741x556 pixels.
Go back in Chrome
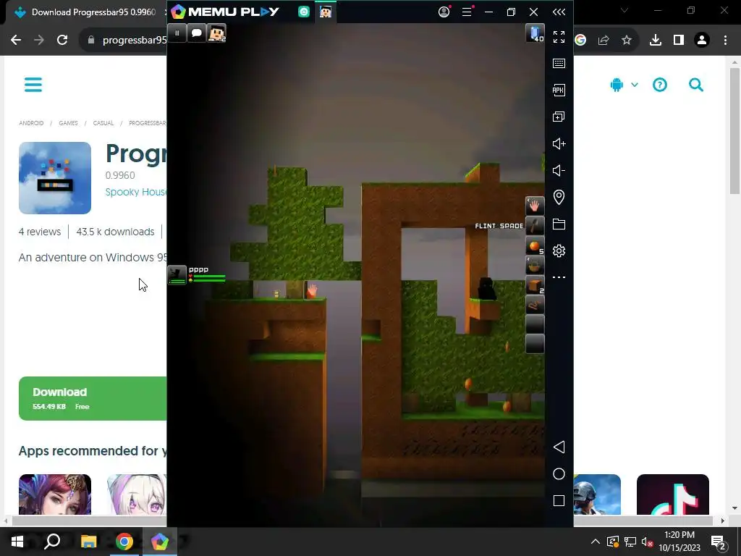point(16,40)
